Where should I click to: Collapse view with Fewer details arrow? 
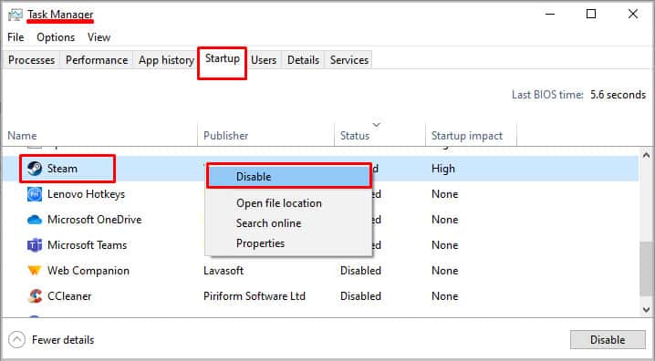coord(16,340)
